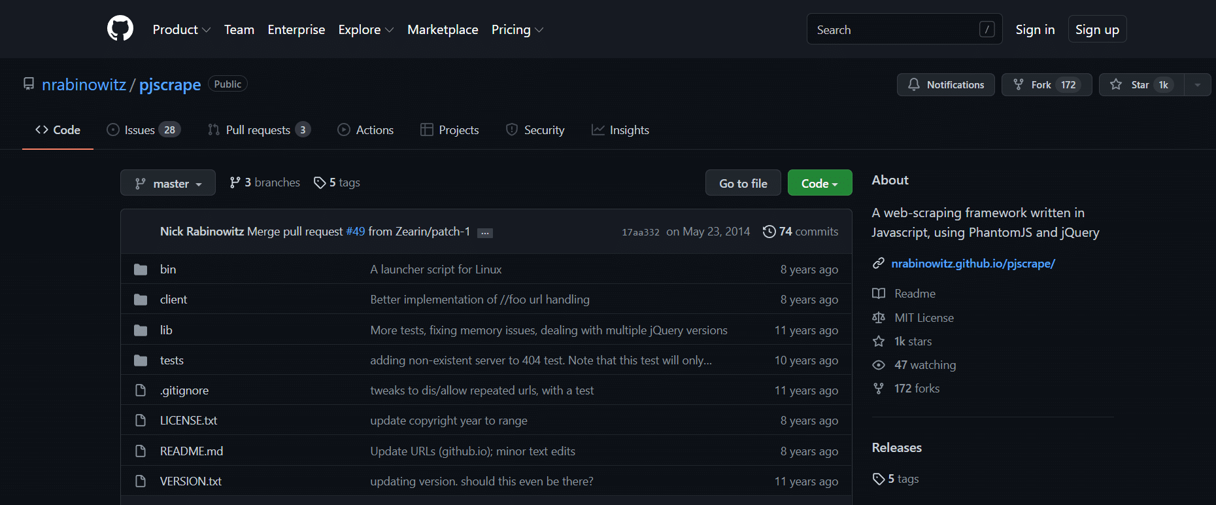This screenshot has width=1216, height=505.
Task: Click the MIT License scales icon
Action: click(x=879, y=318)
